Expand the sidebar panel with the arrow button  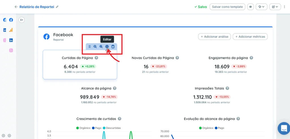[22, 20]
